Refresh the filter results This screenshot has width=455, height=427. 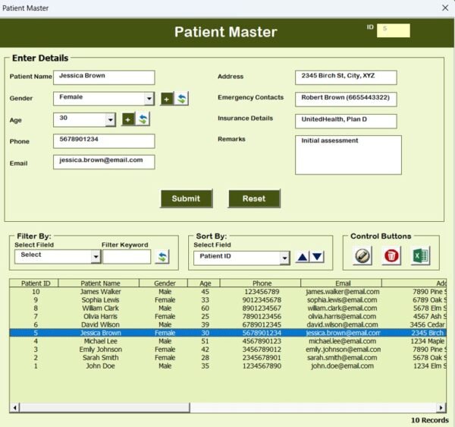coord(162,257)
